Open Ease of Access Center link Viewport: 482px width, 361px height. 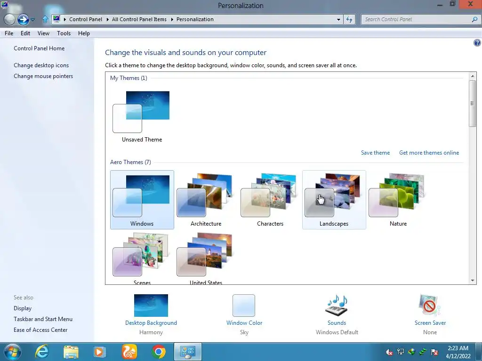pos(40,330)
